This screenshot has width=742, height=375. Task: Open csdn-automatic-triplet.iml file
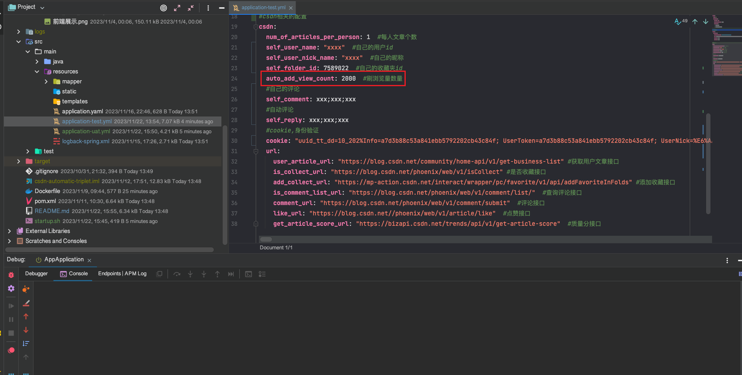67,181
